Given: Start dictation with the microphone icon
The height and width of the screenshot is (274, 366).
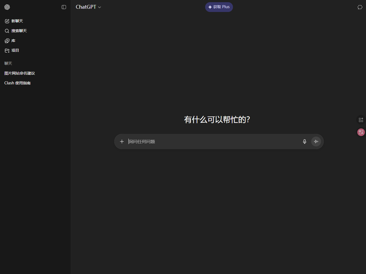Looking at the screenshot, I should tap(305, 141).
